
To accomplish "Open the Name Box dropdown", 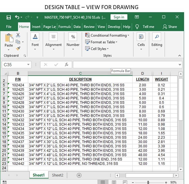I will [28, 65].
